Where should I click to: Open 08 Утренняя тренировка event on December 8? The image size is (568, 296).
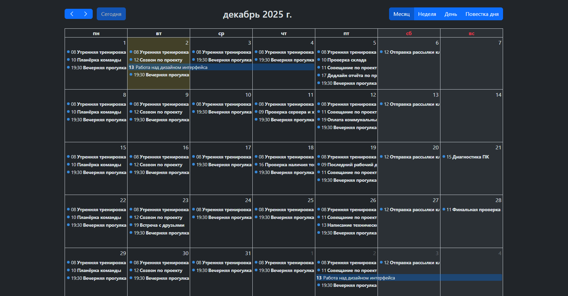(96, 104)
